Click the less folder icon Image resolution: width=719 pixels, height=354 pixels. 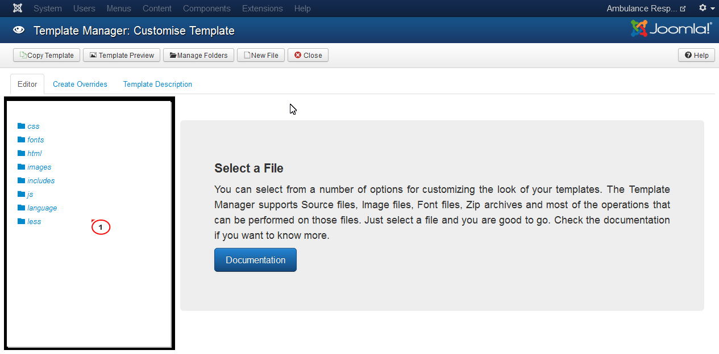click(22, 221)
